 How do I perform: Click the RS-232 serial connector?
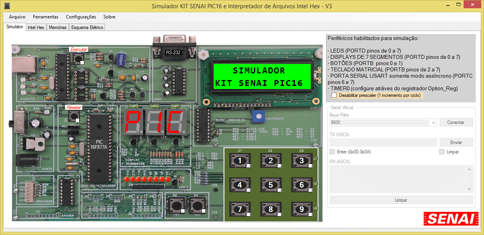[x=174, y=47]
